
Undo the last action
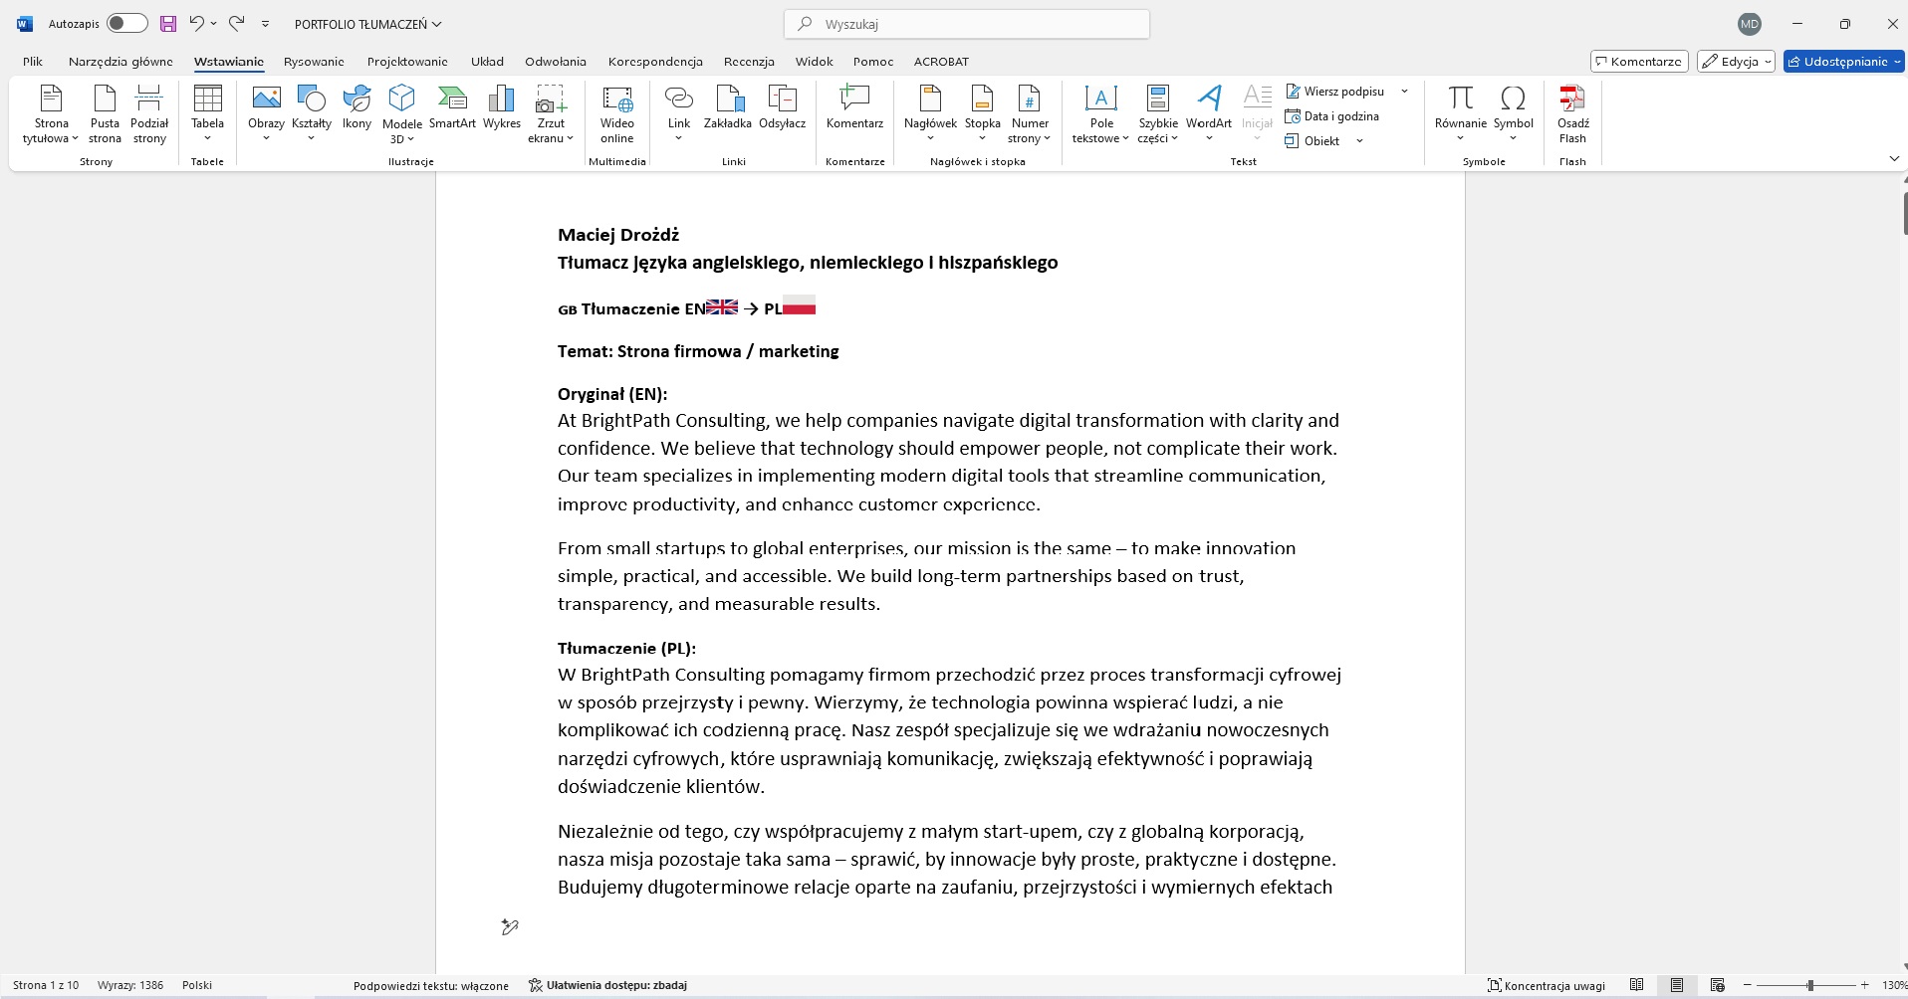(x=196, y=24)
